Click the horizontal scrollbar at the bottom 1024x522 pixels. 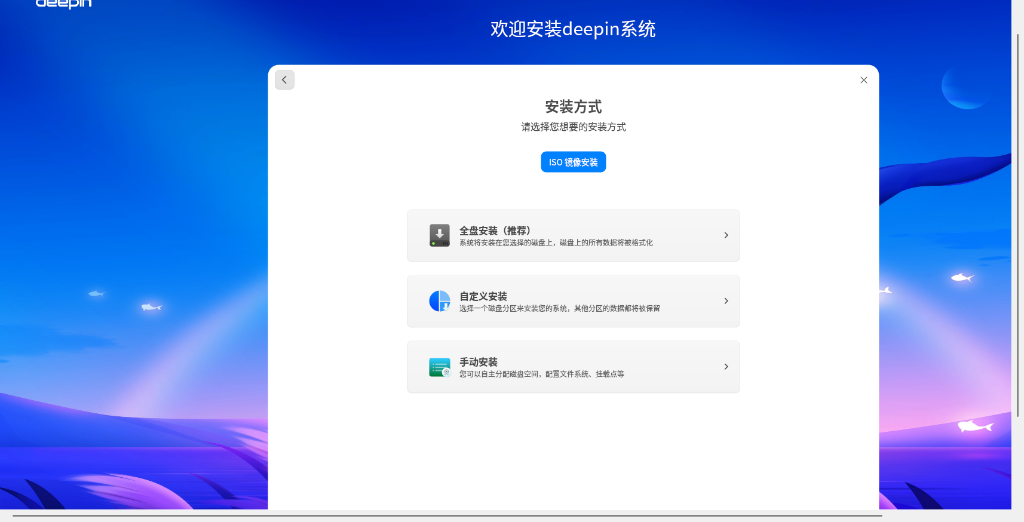(447, 515)
